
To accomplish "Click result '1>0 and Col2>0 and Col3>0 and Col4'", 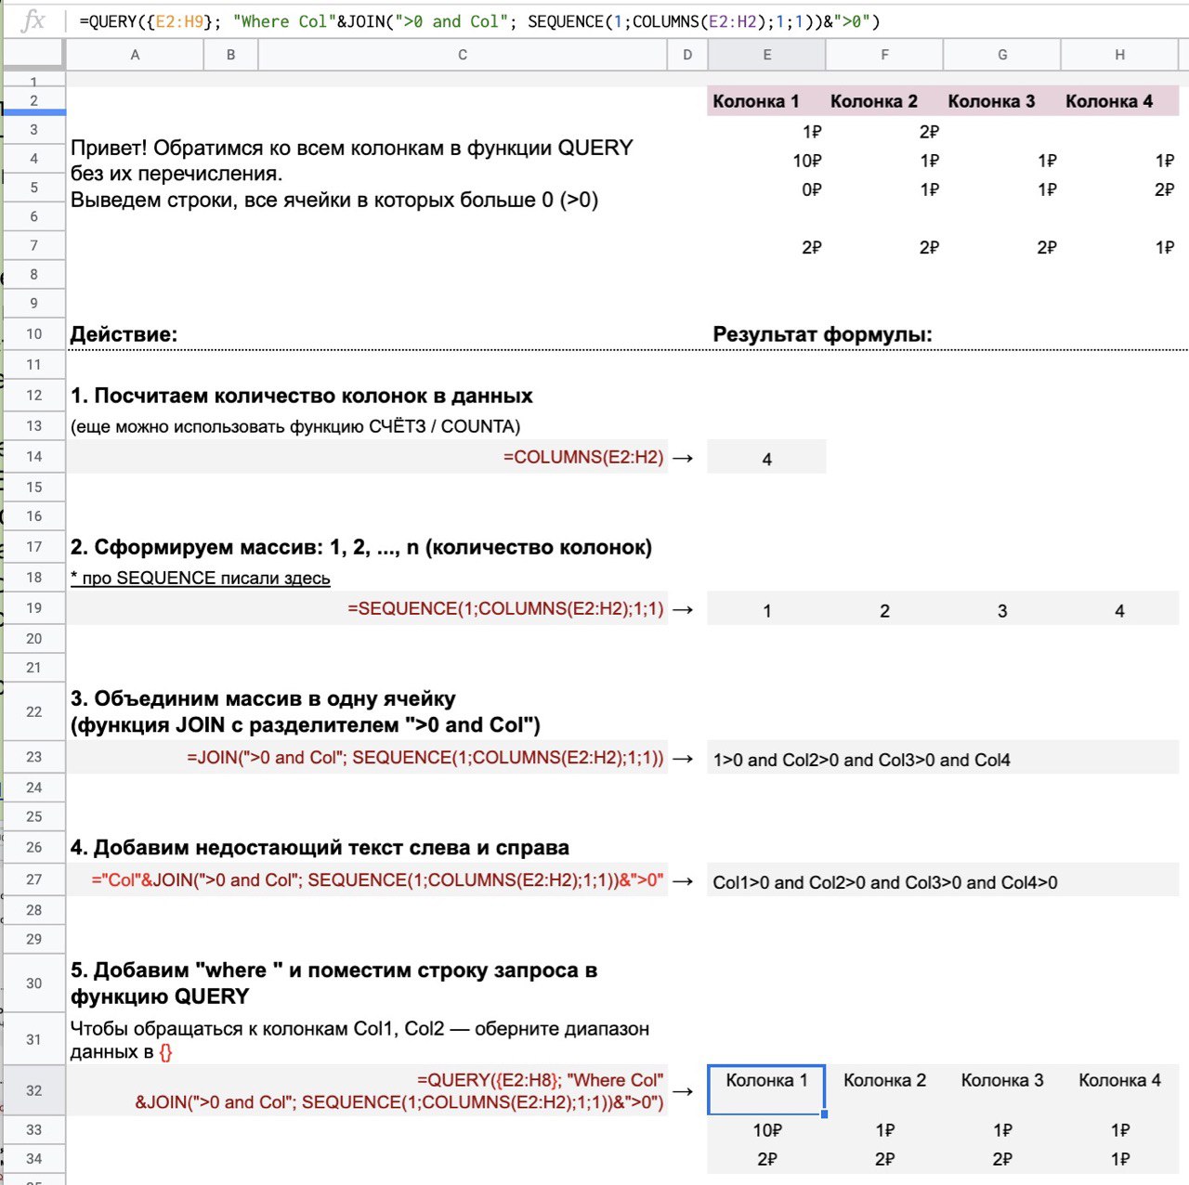I will (943, 759).
